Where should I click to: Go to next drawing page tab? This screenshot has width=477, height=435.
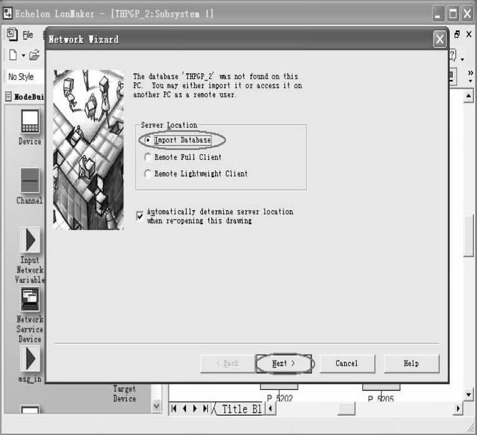coord(195,408)
